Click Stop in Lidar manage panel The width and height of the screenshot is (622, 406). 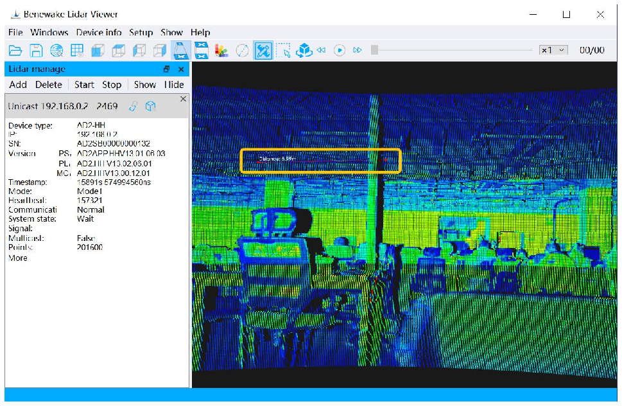tap(112, 85)
